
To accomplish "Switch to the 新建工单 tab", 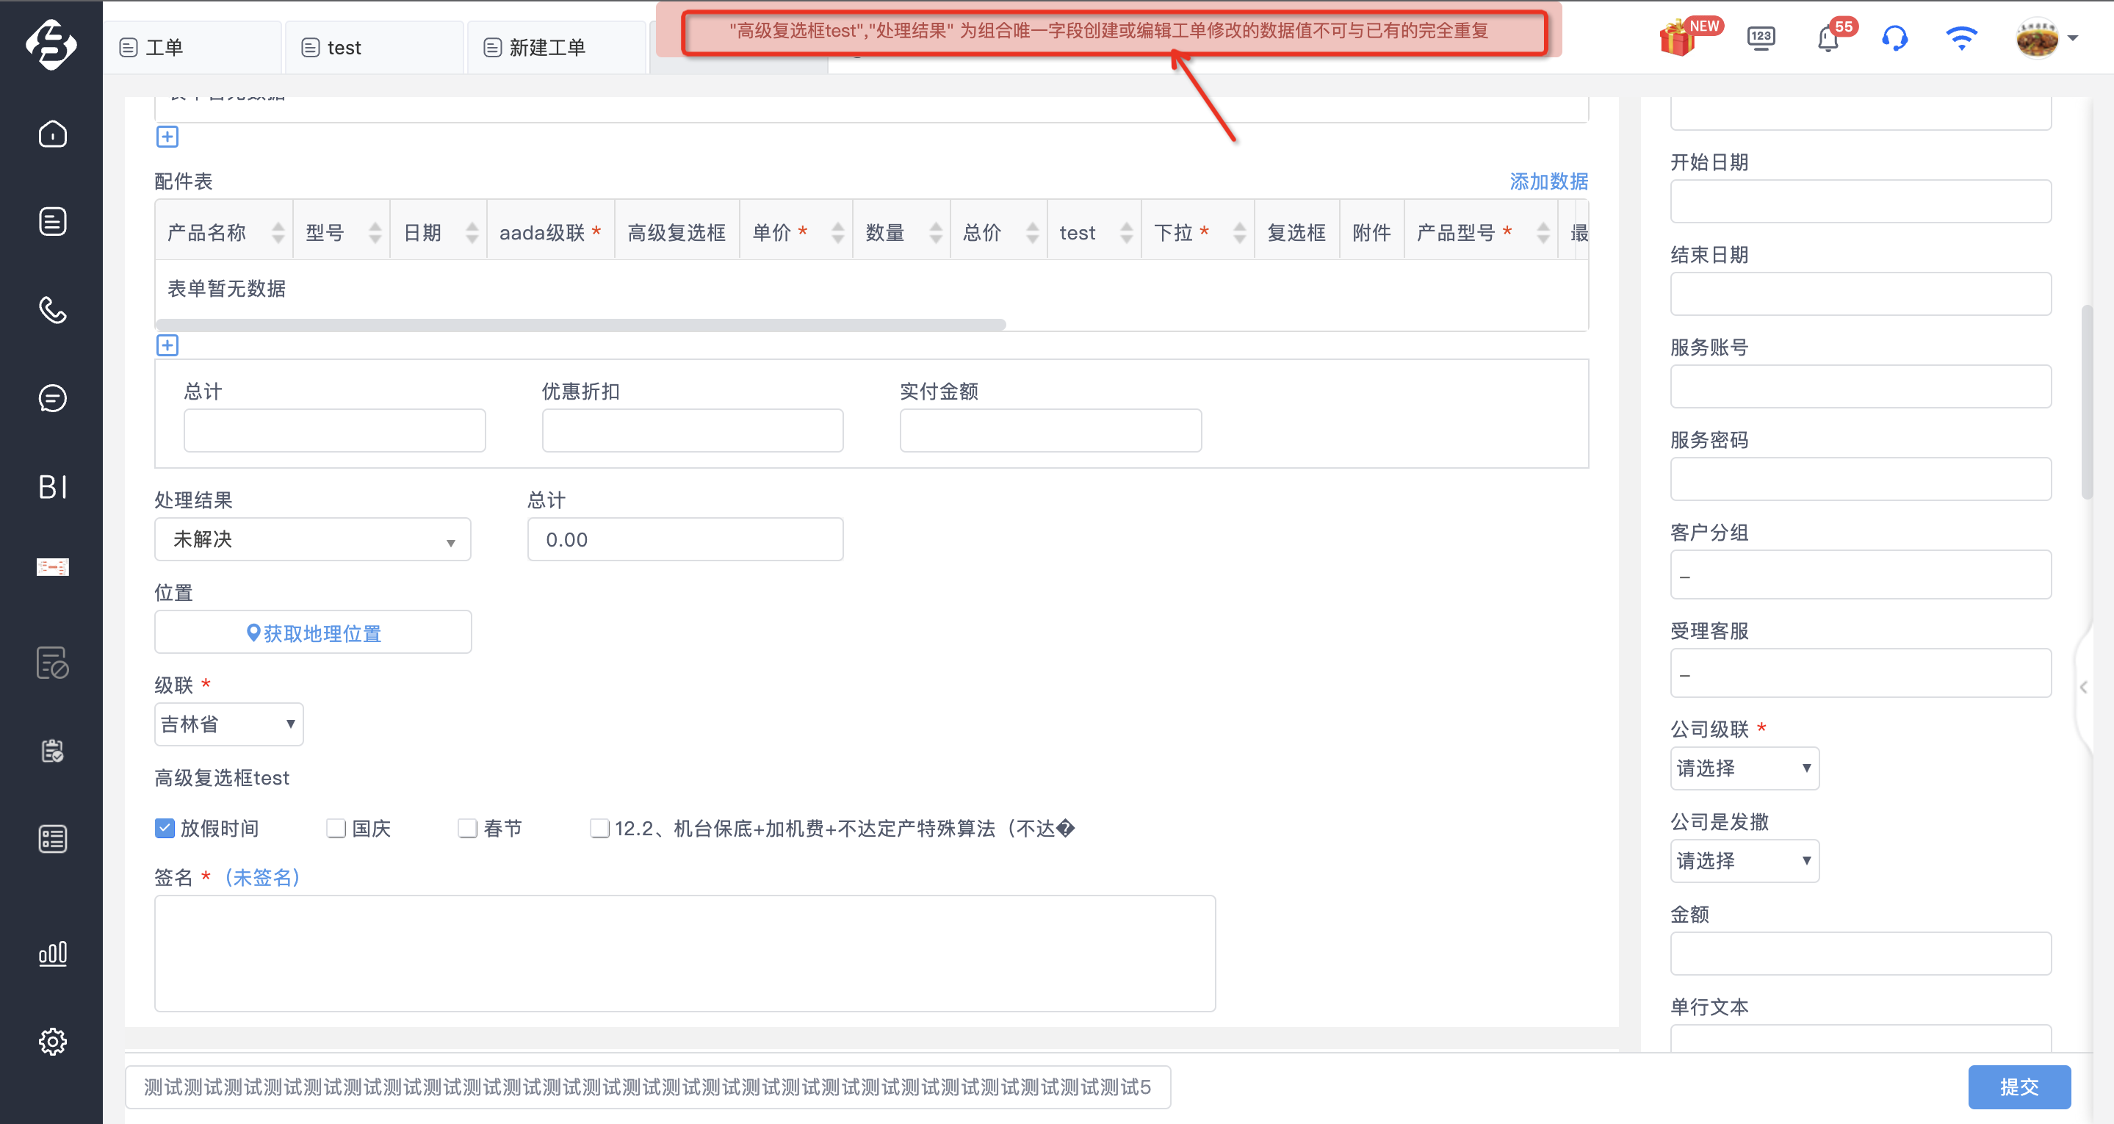I will click(x=556, y=48).
